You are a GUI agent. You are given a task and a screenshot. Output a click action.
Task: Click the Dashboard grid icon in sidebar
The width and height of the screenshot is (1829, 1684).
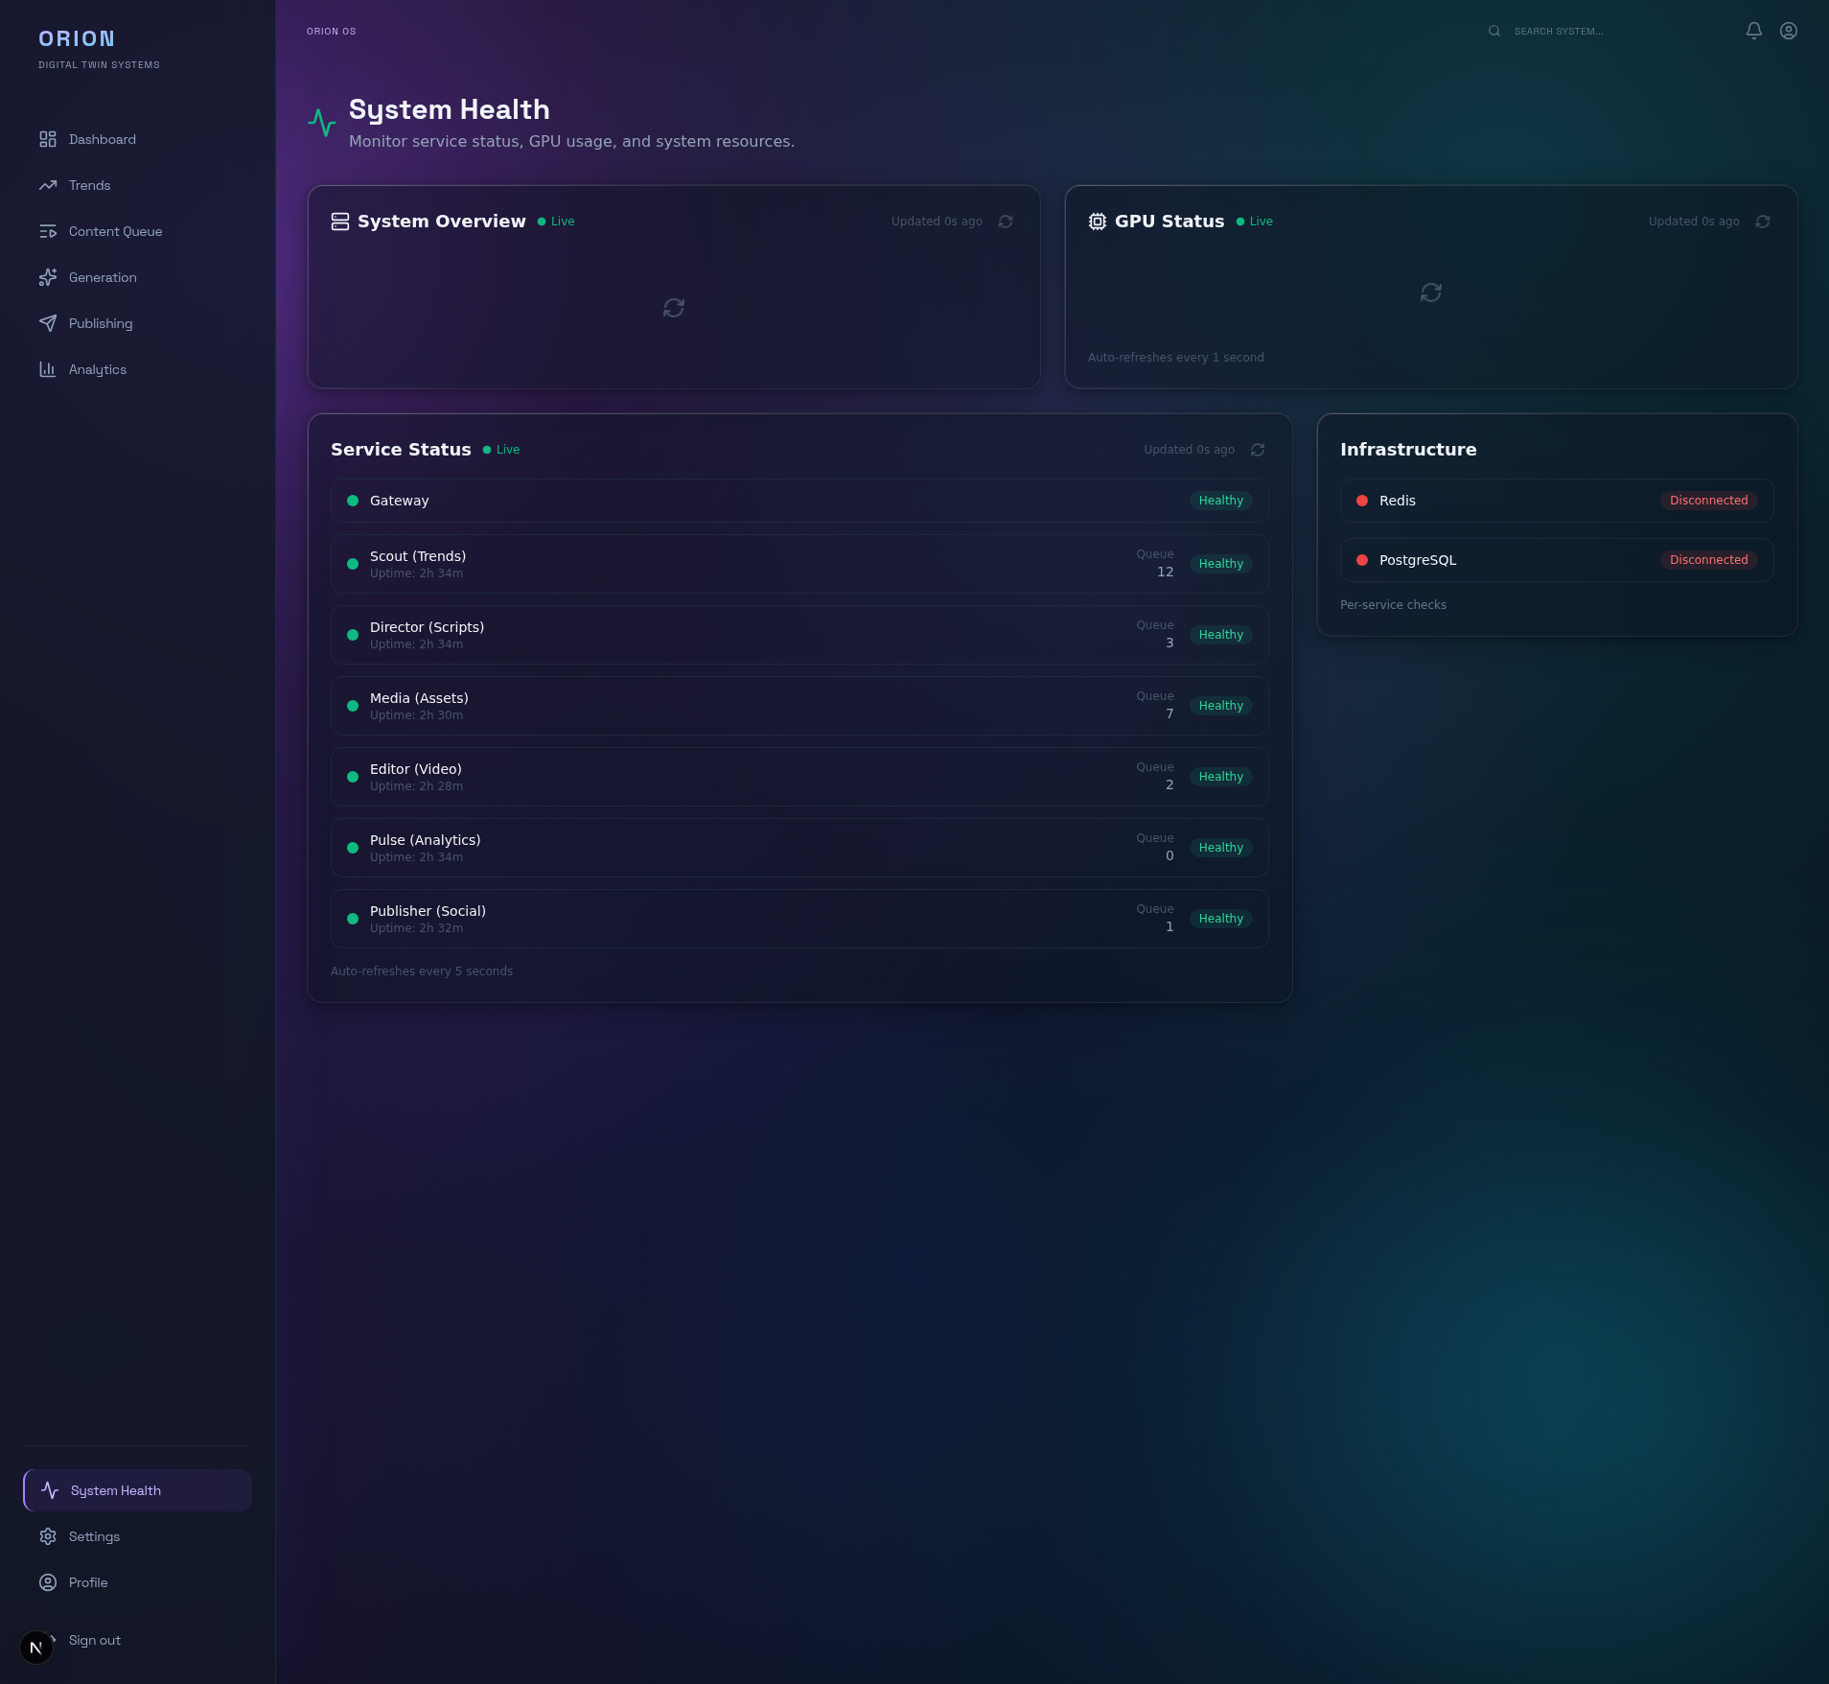click(x=48, y=139)
